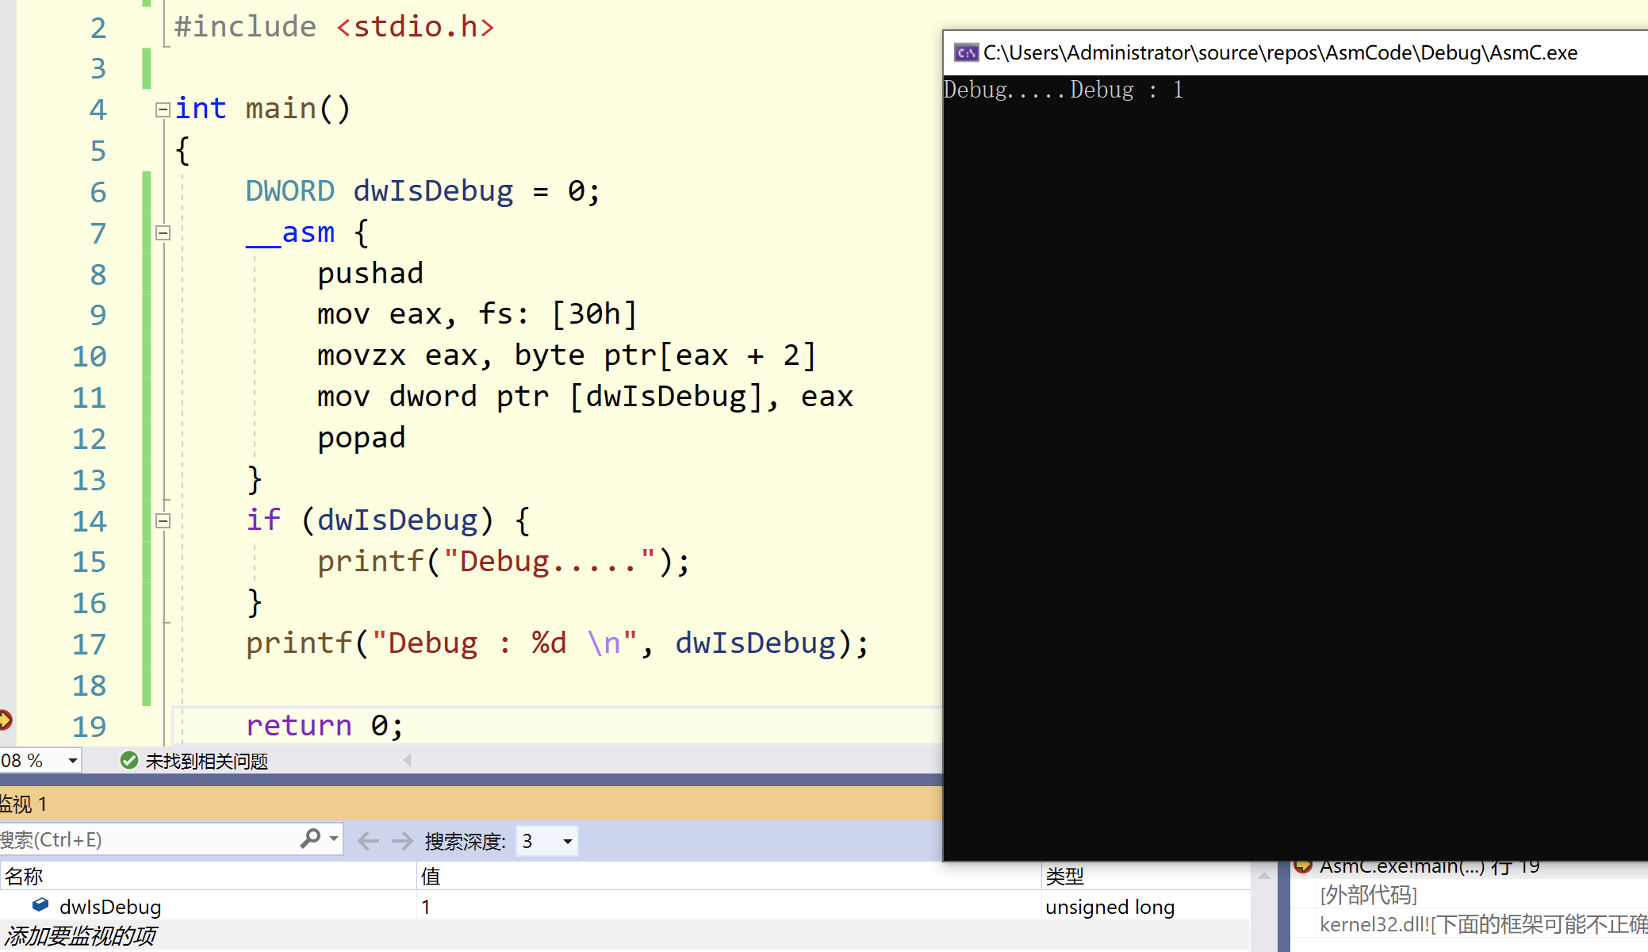The height and width of the screenshot is (952, 1648).
Task: Click the dwIsDebug variable cube icon
Action: pyautogui.click(x=40, y=905)
